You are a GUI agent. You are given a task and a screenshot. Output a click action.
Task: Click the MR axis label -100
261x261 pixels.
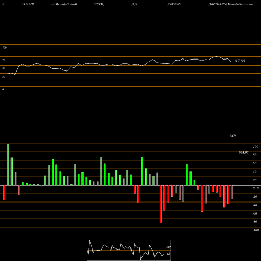tap(256, 230)
